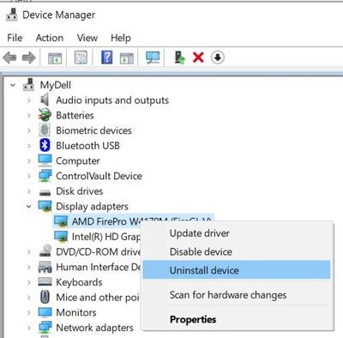Expand Audio inputs and outputs node

[x=29, y=100]
